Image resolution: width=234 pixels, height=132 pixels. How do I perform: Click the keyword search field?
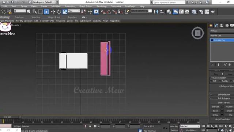point(169,3)
